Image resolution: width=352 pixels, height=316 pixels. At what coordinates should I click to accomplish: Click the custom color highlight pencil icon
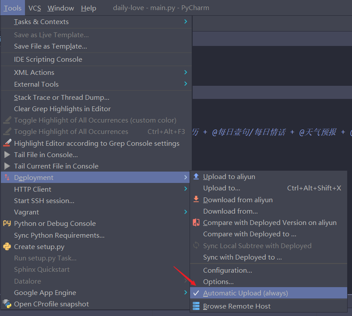coord(7,120)
